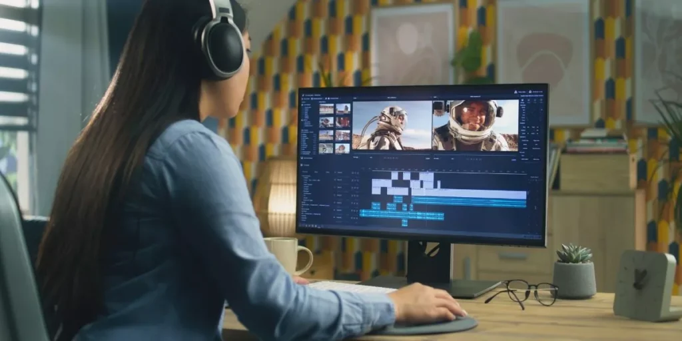Collapse the first folder in the bin list
The width and height of the screenshot is (682, 341).
(x=304, y=103)
